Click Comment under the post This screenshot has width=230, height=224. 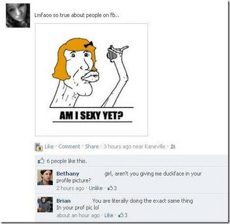(x=69, y=147)
